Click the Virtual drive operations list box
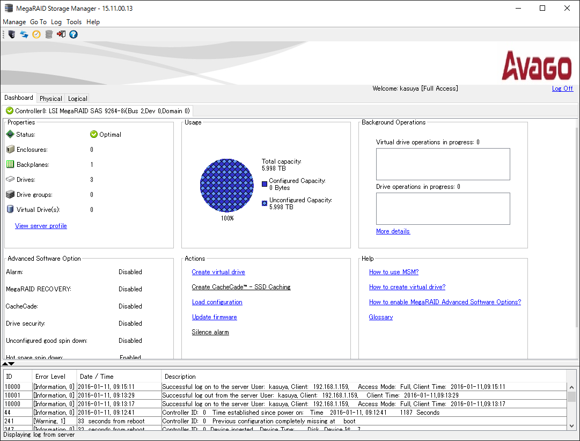 (443, 164)
